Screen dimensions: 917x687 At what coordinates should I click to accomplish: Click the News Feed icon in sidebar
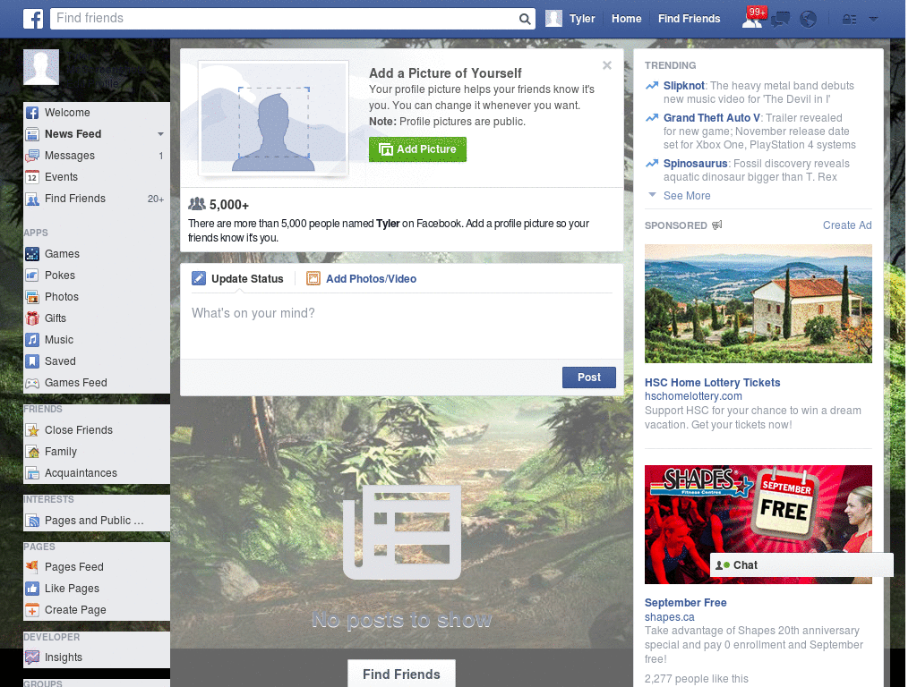pos(32,134)
